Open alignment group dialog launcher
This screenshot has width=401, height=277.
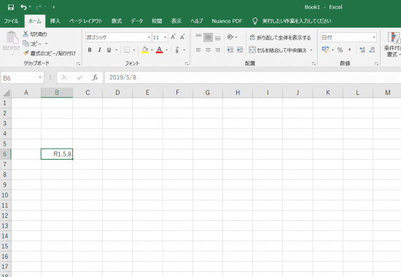[x=314, y=63]
